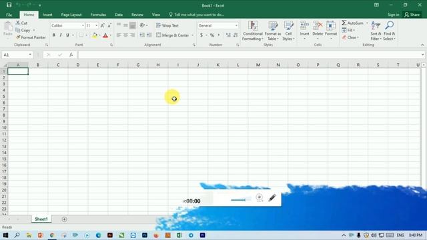Viewport: 427px width, 240px height.
Task: Apply Comma Style
Action: 219,35
